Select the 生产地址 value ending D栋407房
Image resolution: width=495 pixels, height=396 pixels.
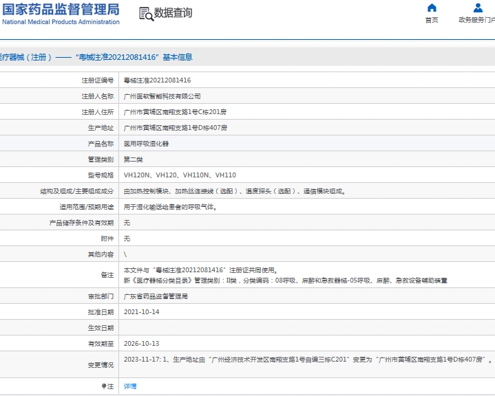[x=175, y=128]
